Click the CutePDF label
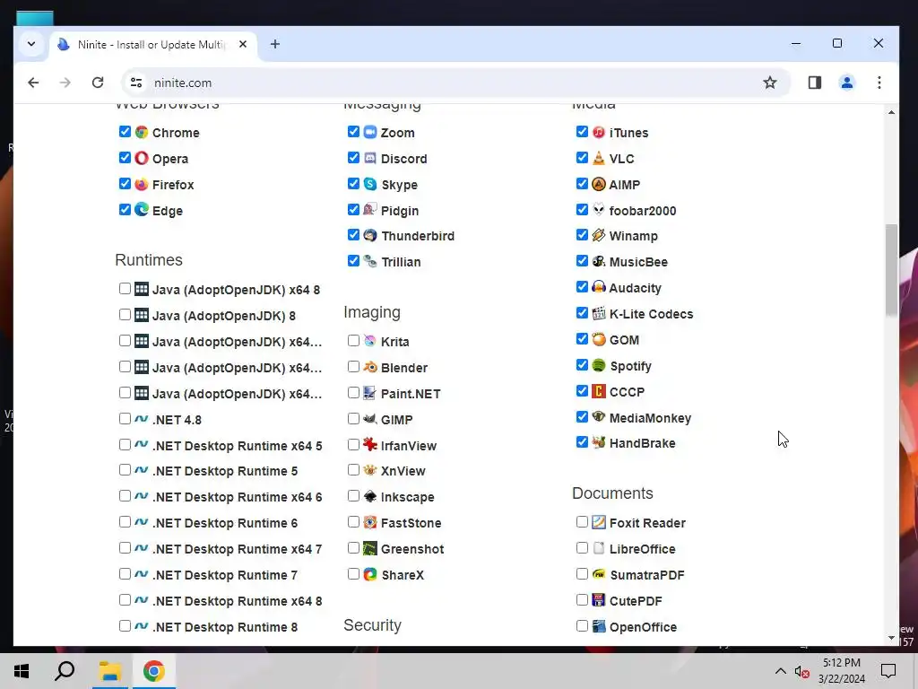 pyautogui.click(x=636, y=601)
